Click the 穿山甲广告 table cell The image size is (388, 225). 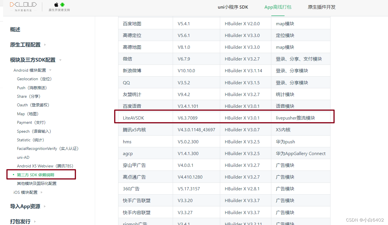pyautogui.click(x=145, y=165)
